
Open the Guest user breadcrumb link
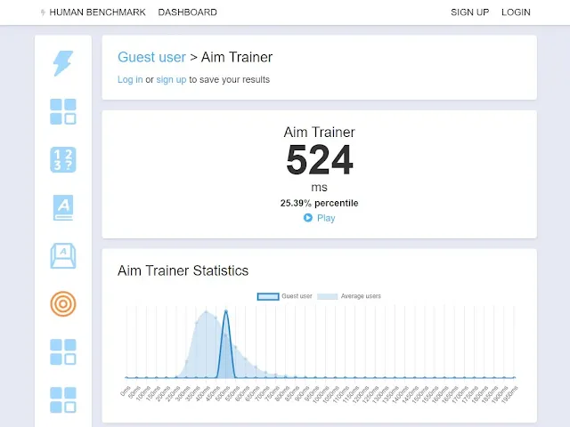151,57
